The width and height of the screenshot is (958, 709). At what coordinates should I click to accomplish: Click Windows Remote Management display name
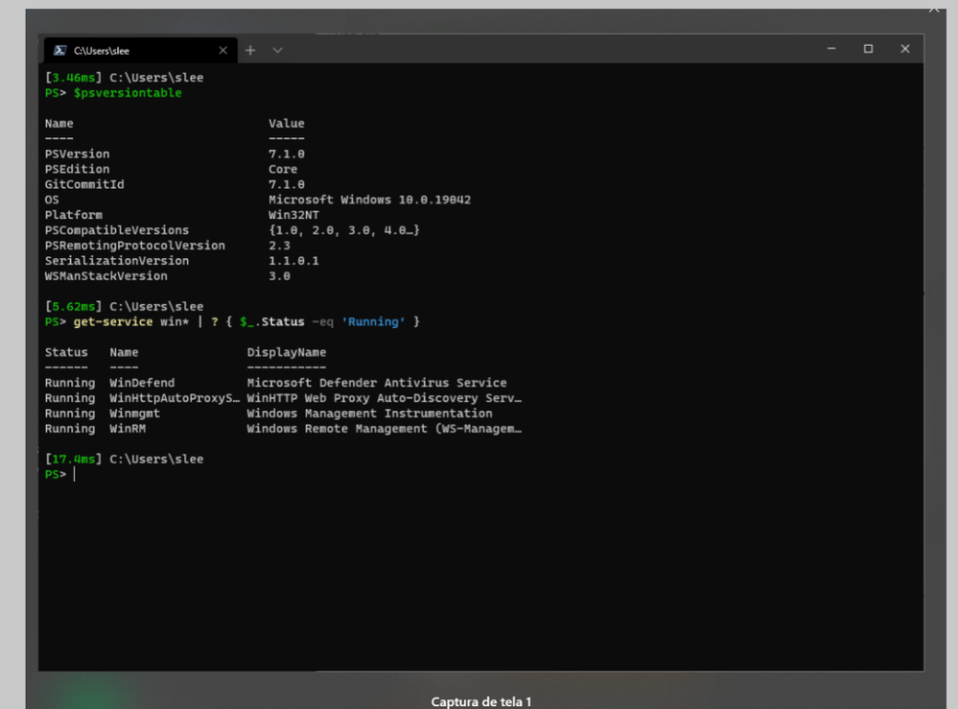tap(385, 429)
